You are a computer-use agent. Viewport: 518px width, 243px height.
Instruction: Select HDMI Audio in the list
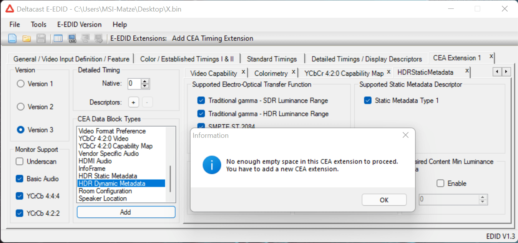pos(121,161)
